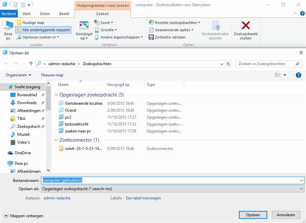This screenshot has width=306, height=223.
Task: Sort by Naam column header
Action: 63,85
